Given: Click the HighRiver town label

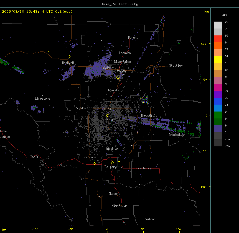Looking at the screenshot, I should (x=119, y=206).
